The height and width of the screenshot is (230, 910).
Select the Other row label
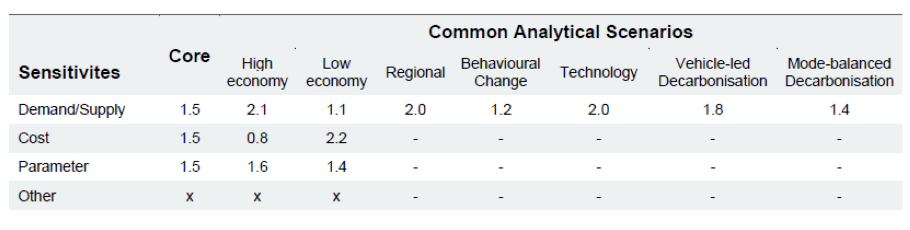[37, 196]
